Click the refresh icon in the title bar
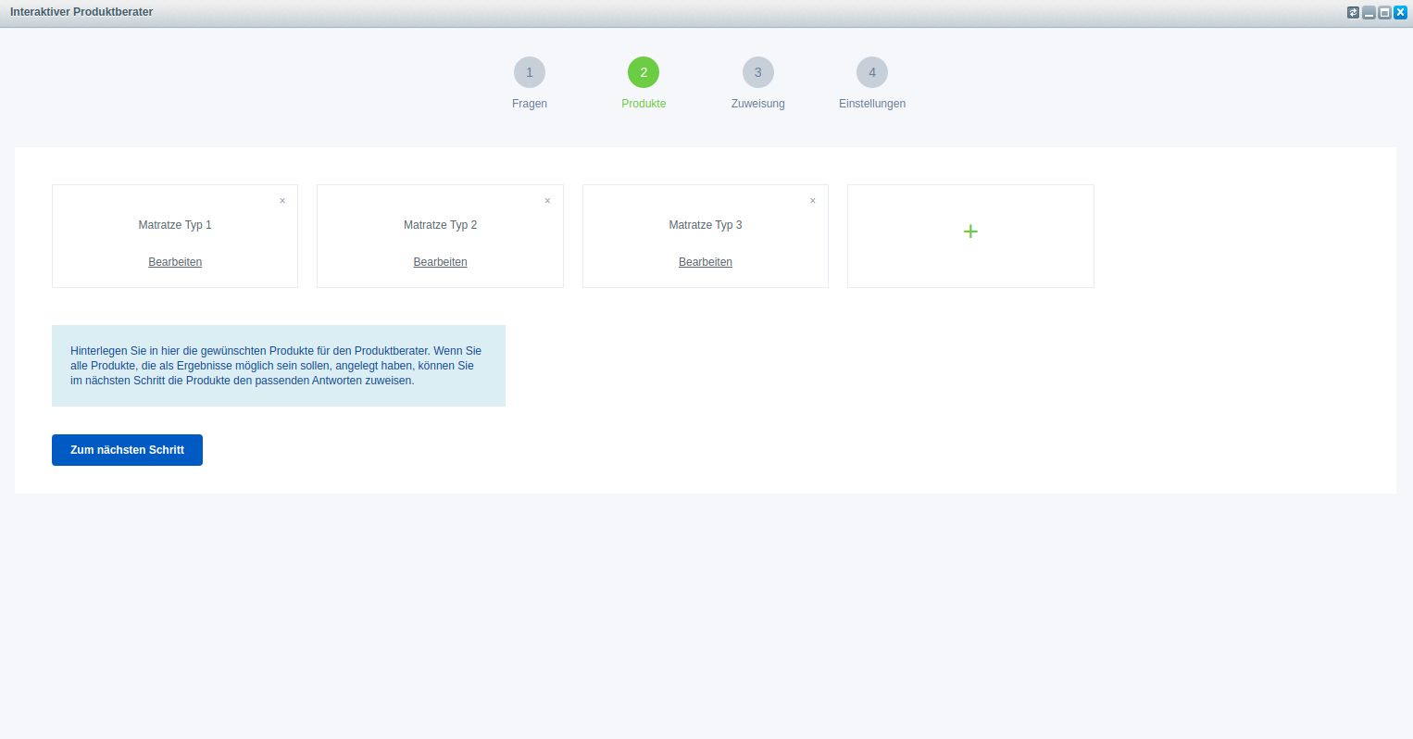 point(1353,13)
